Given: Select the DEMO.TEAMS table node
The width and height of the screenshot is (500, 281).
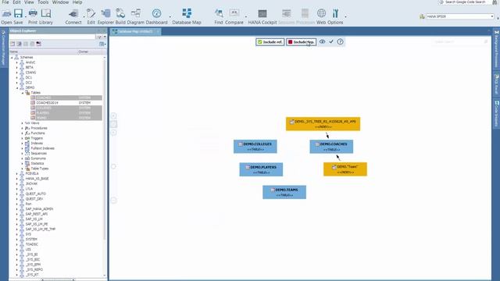Looking at the screenshot, I should tap(284, 192).
